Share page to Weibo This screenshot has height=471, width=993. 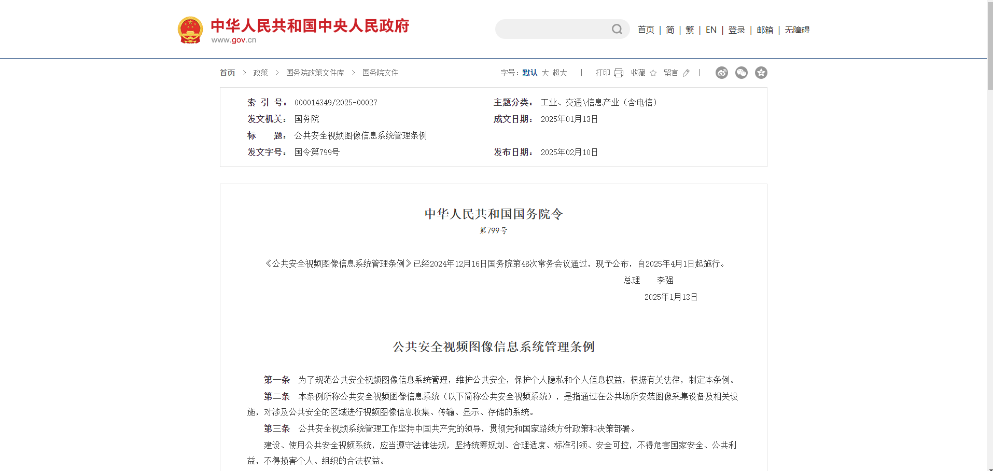coord(721,73)
